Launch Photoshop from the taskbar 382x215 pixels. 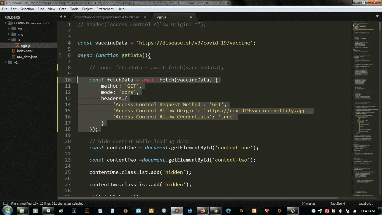coord(74,211)
